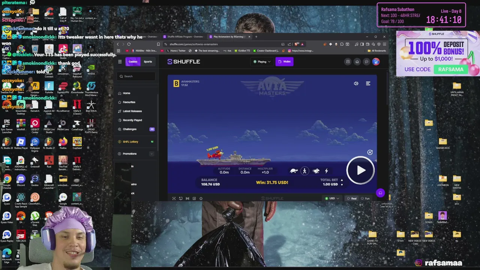Switch to the Sports tab
This screenshot has width=480, height=270.
[148, 61]
